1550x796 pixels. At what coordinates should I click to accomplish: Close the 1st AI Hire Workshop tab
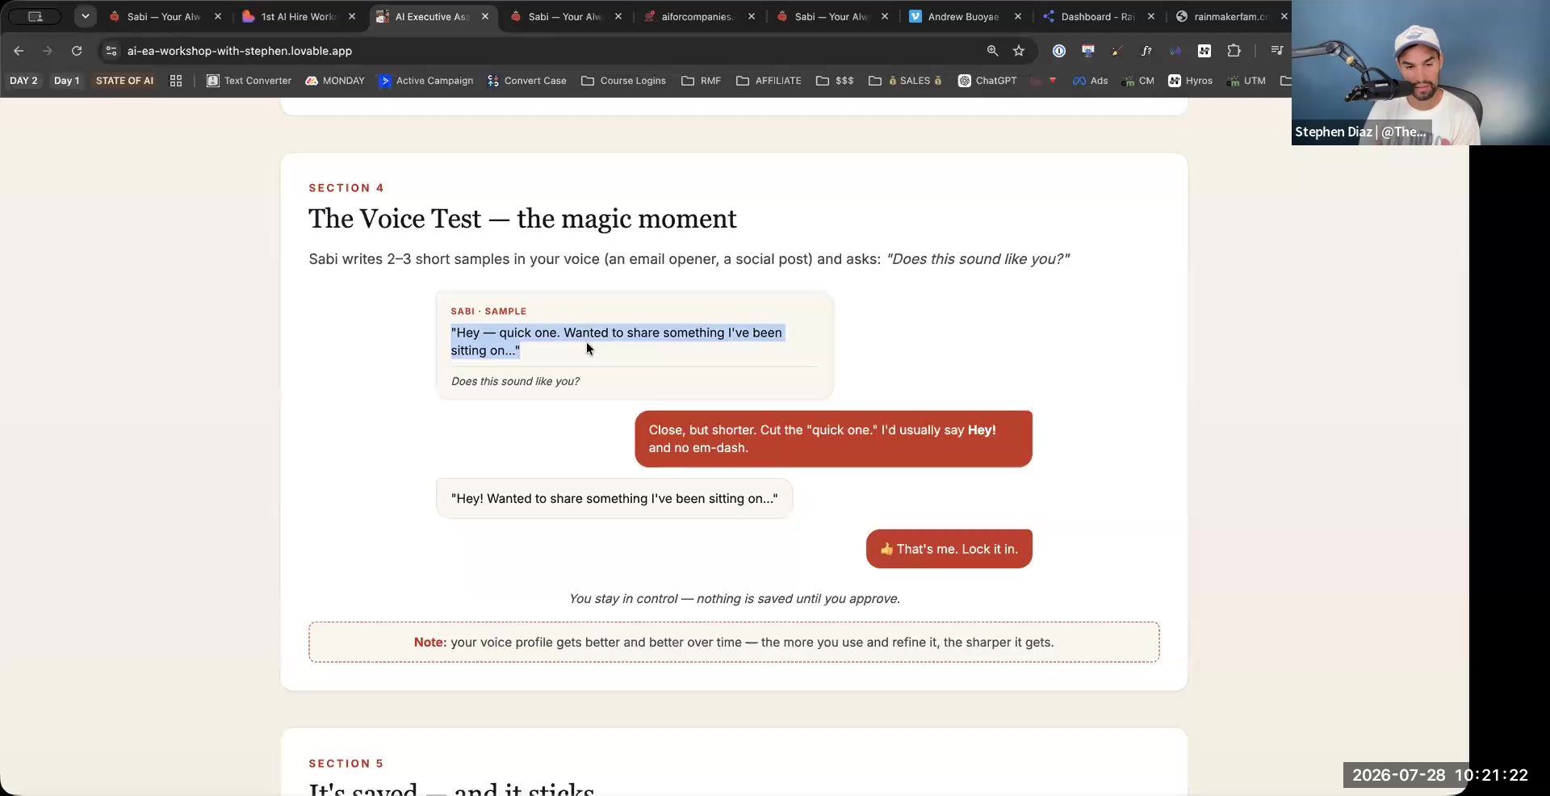(352, 16)
